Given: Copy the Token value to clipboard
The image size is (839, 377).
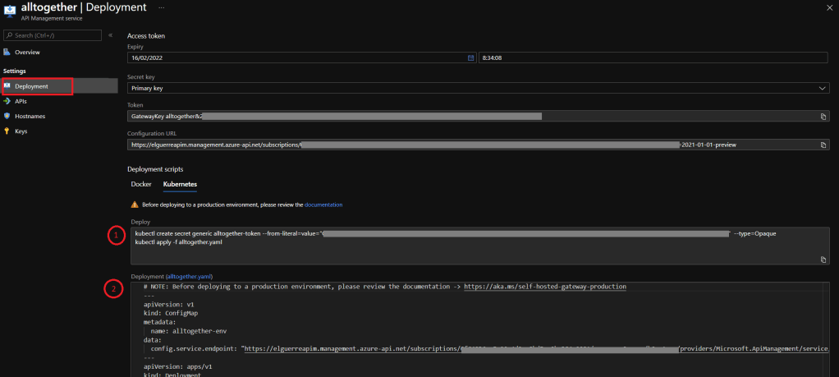Looking at the screenshot, I should [823, 117].
